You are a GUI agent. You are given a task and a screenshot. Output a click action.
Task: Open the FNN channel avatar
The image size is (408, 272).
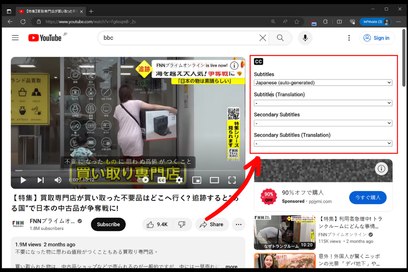[x=18, y=224]
